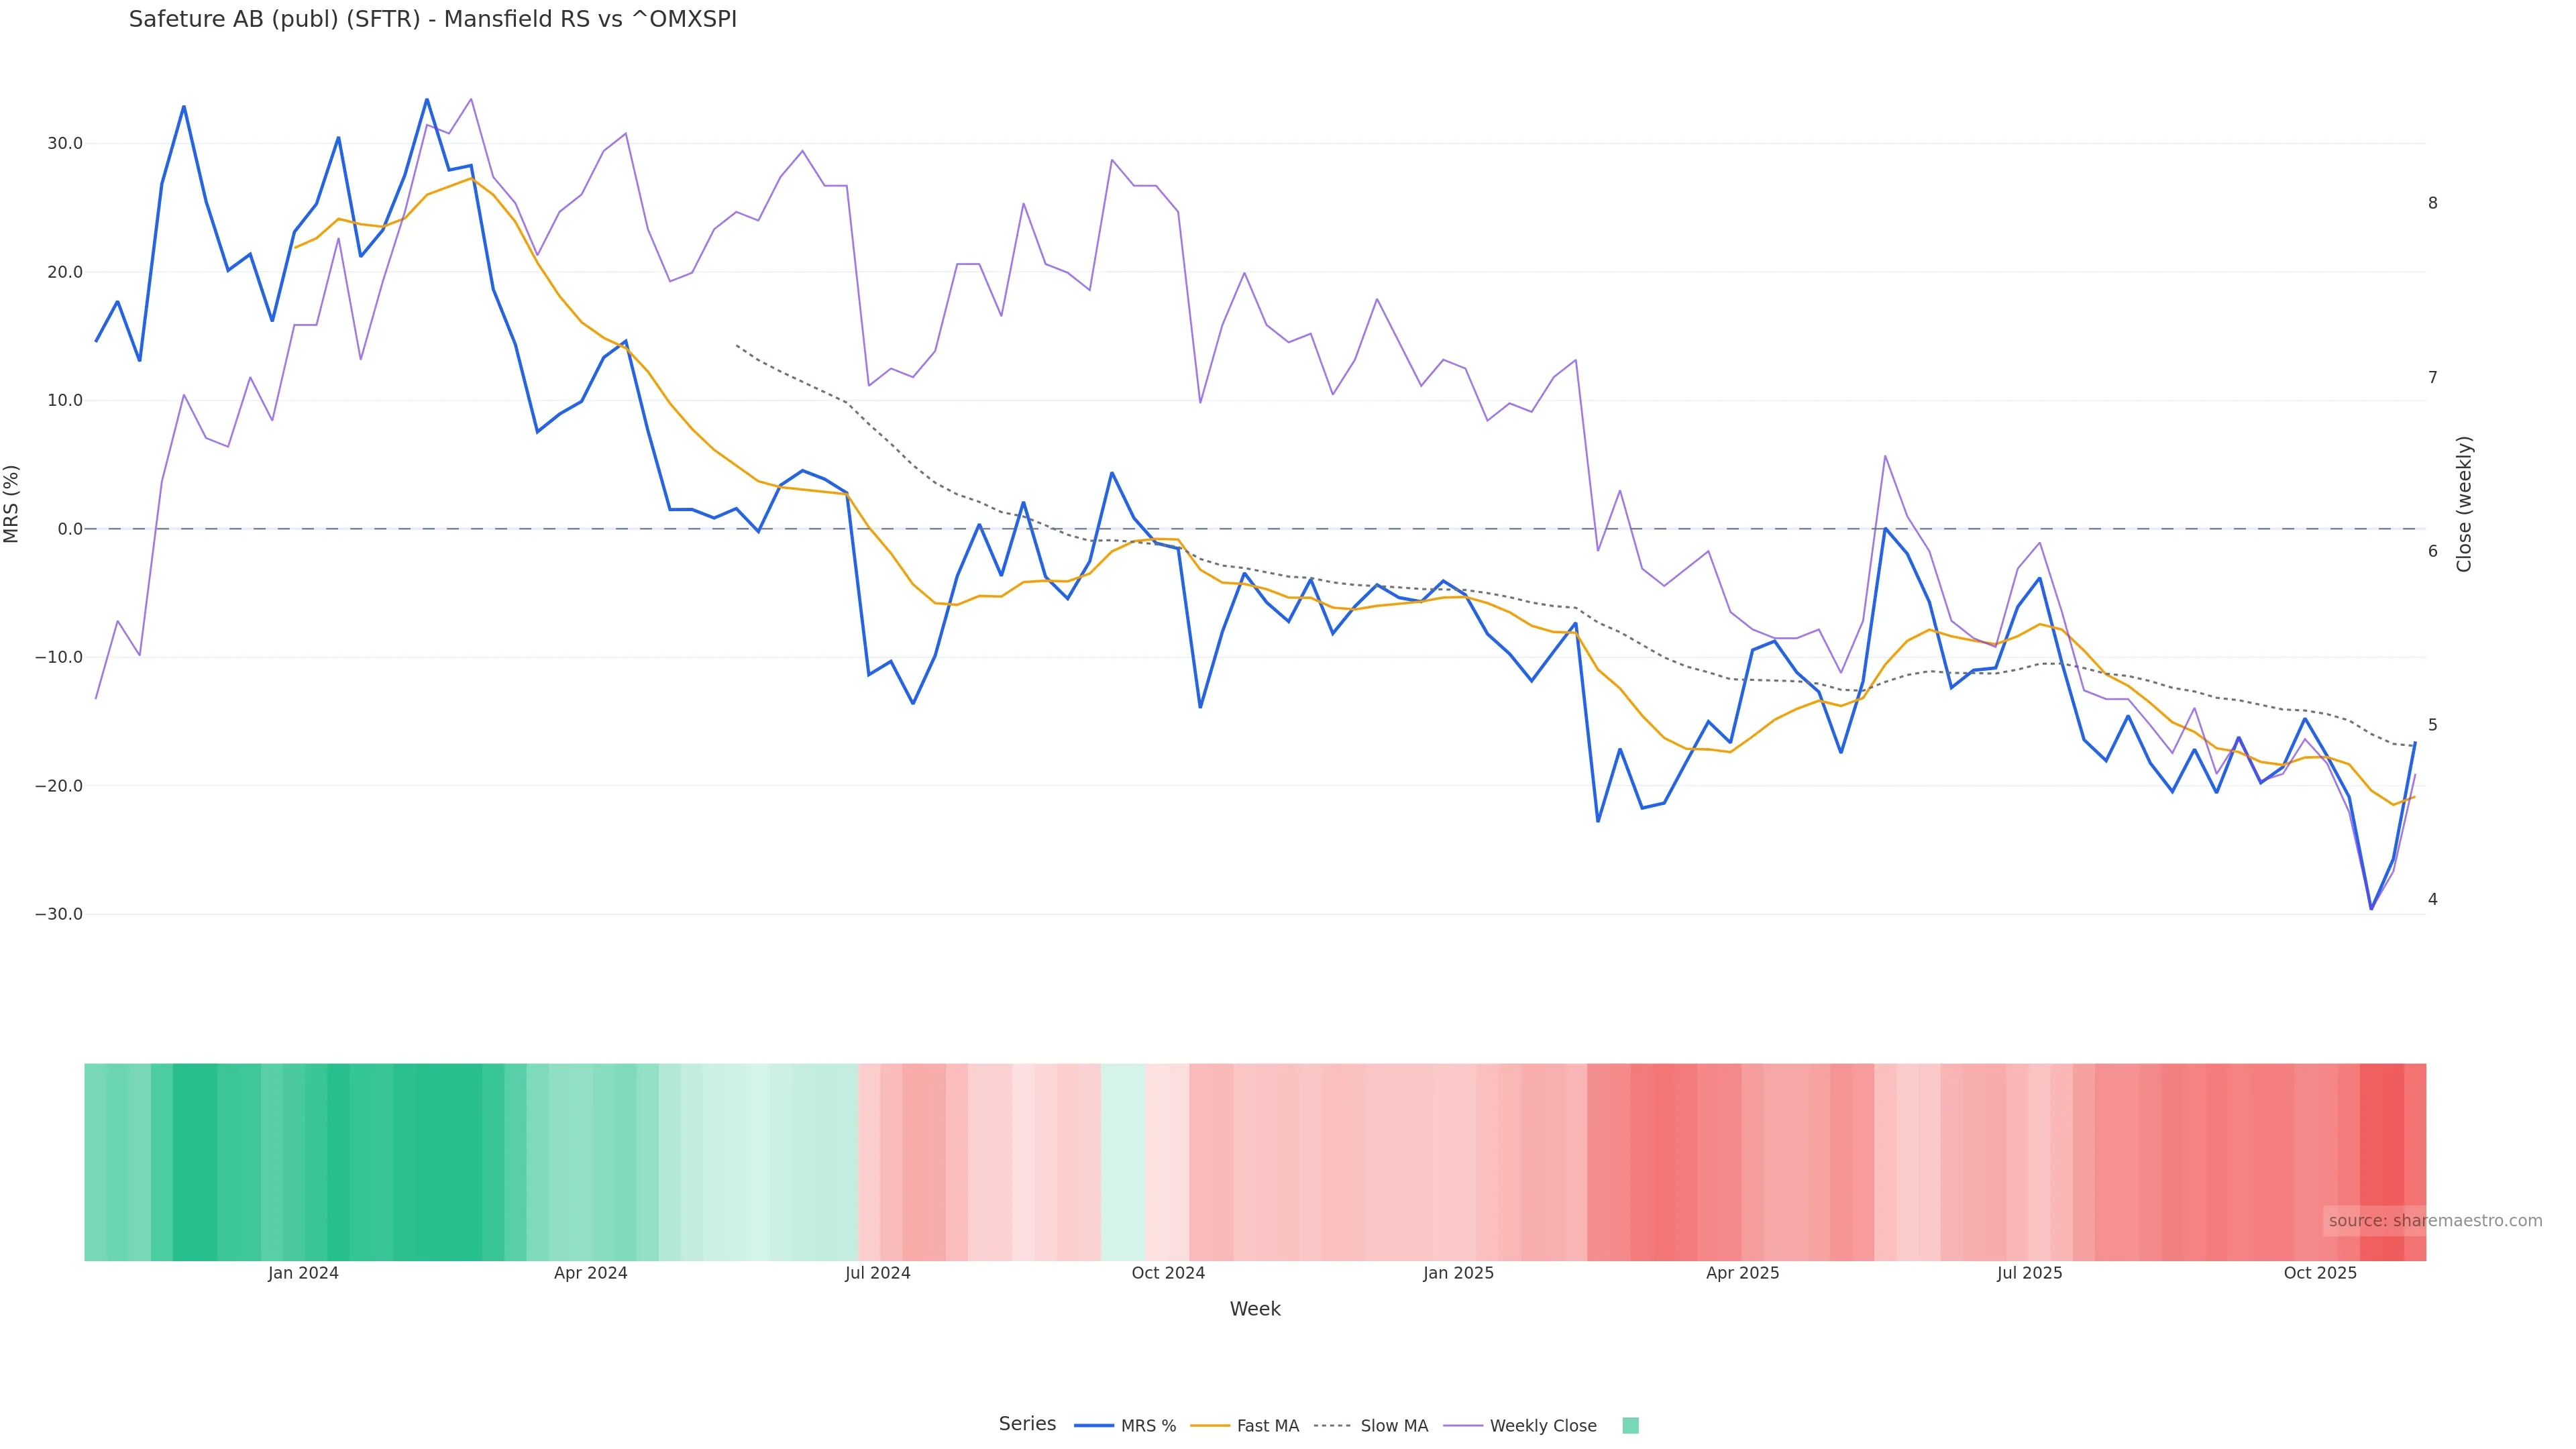Click the Apr 2025 week label
2576x1449 pixels.
pyautogui.click(x=1743, y=1274)
